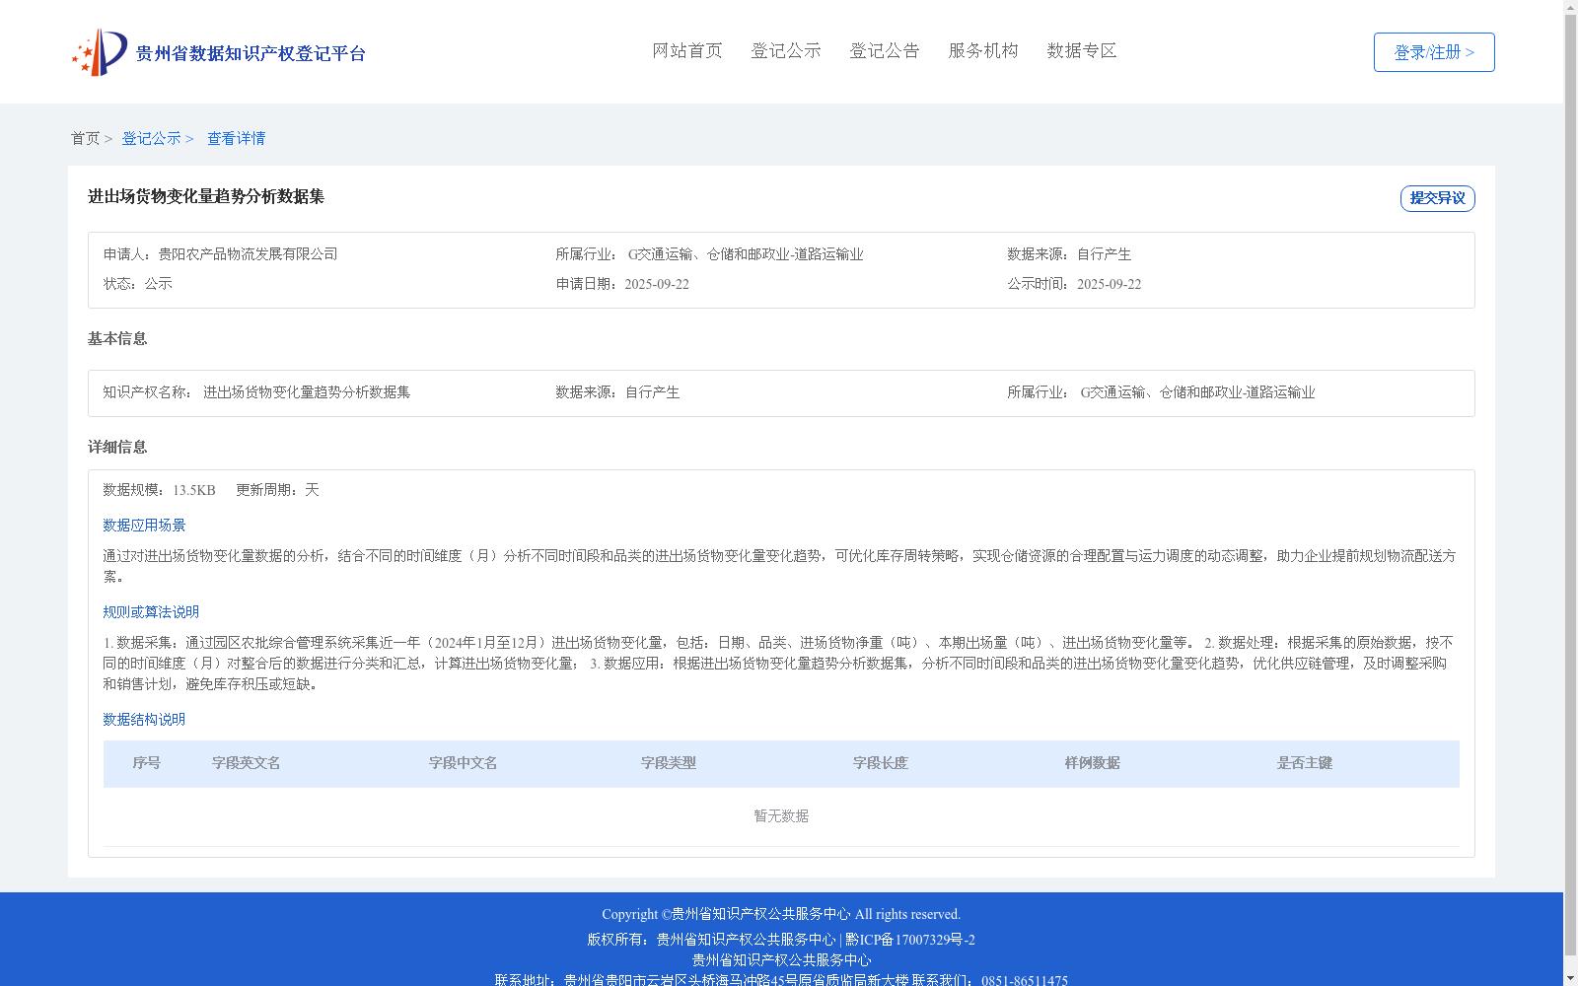
Task: Click the 规则或算法说明 heading
Action: coord(151,612)
